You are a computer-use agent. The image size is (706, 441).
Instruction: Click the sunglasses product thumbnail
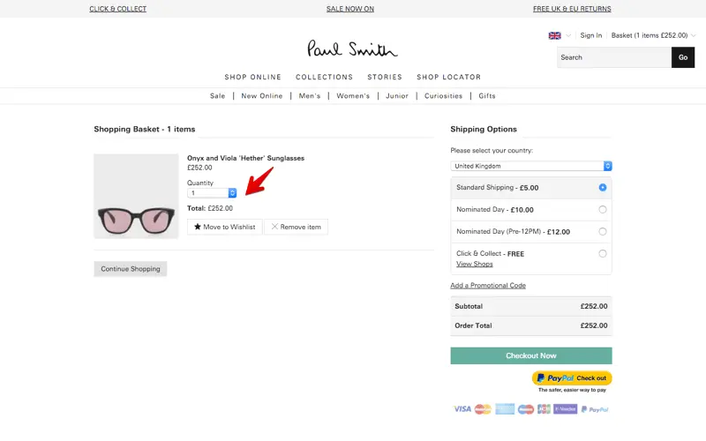tap(136, 196)
